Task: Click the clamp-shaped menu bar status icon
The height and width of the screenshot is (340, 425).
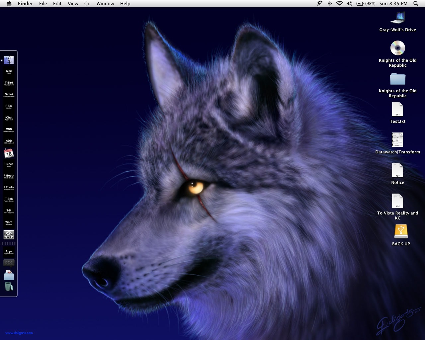Action: pos(319,4)
